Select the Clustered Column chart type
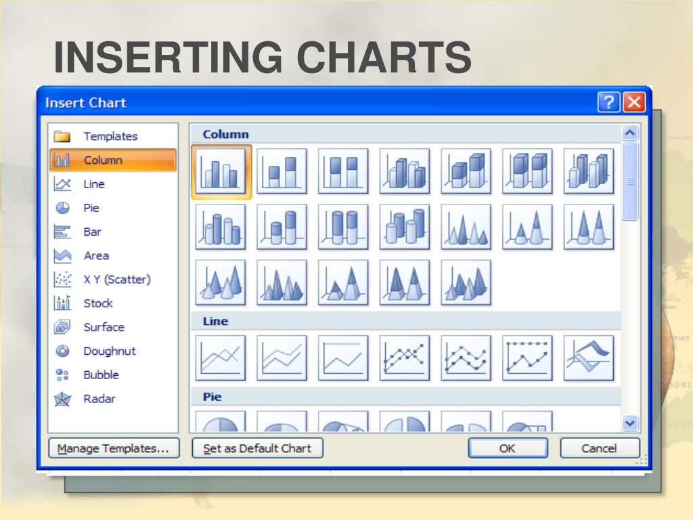Viewport: 693px width, 520px height. tap(221, 171)
